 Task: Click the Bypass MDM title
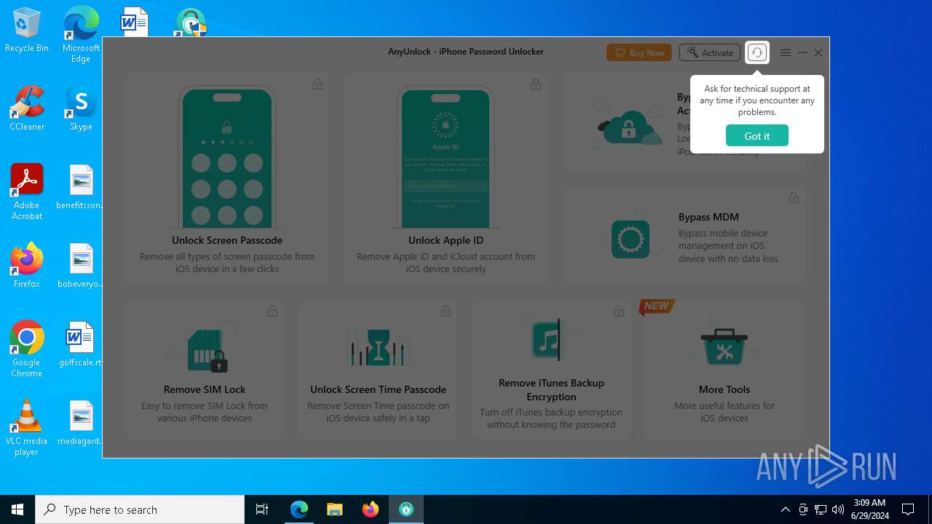coord(708,217)
